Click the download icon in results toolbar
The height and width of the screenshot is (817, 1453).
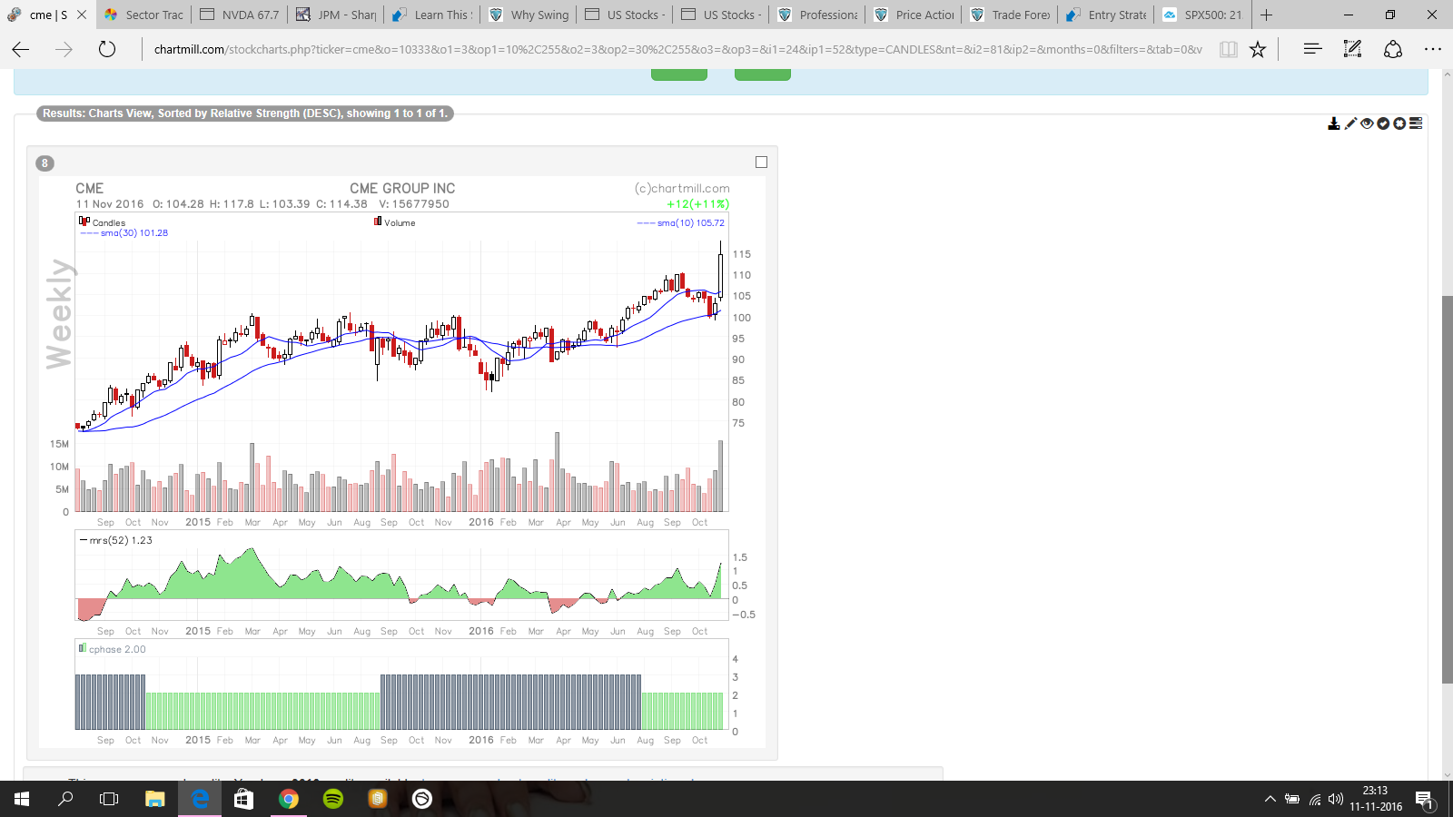pos(1333,123)
